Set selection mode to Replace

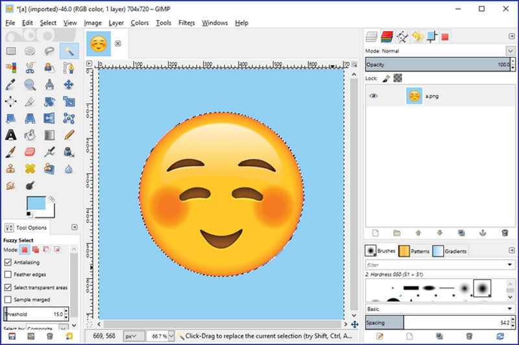coord(25,250)
